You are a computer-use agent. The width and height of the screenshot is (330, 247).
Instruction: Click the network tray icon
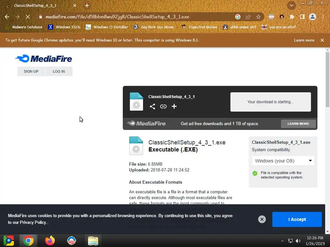tap(290, 241)
